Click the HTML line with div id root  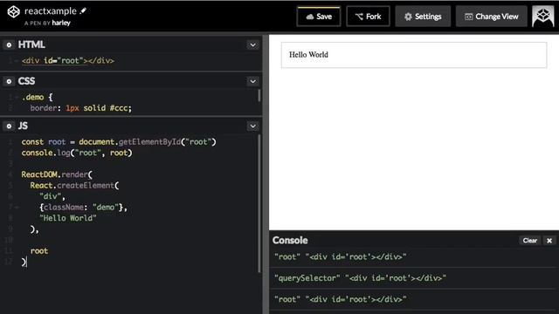pos(68,60)
